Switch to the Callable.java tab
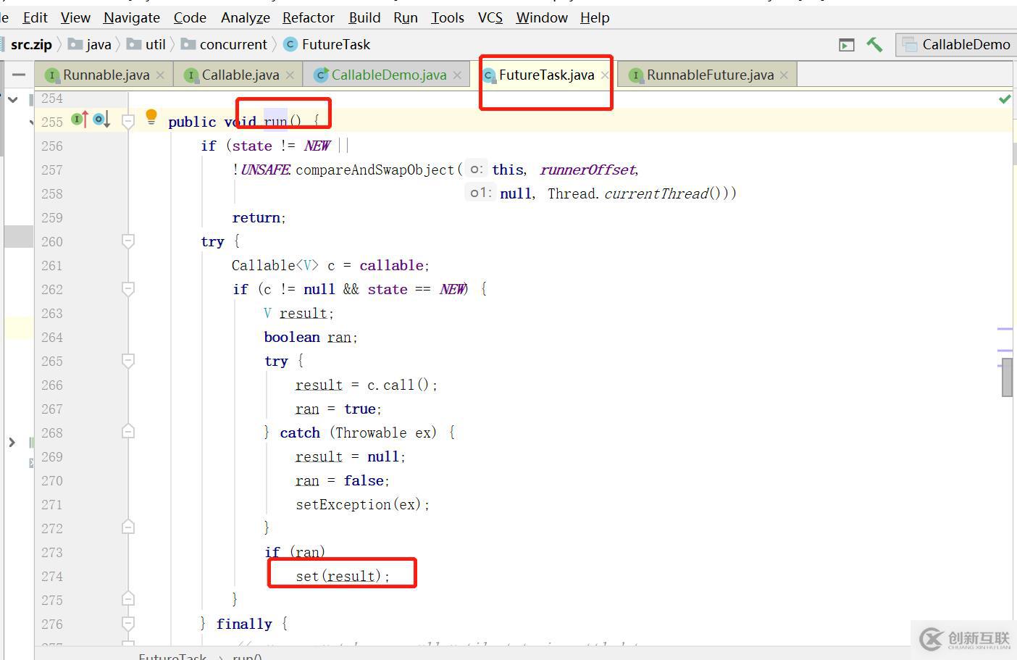 (x=240, y=75)
